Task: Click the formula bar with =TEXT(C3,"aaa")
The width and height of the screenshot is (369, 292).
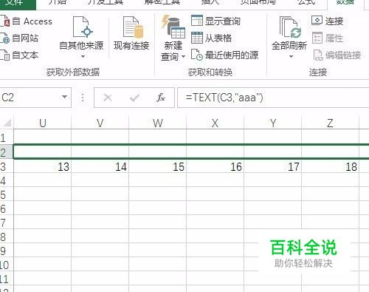Action: pos(273,98)
